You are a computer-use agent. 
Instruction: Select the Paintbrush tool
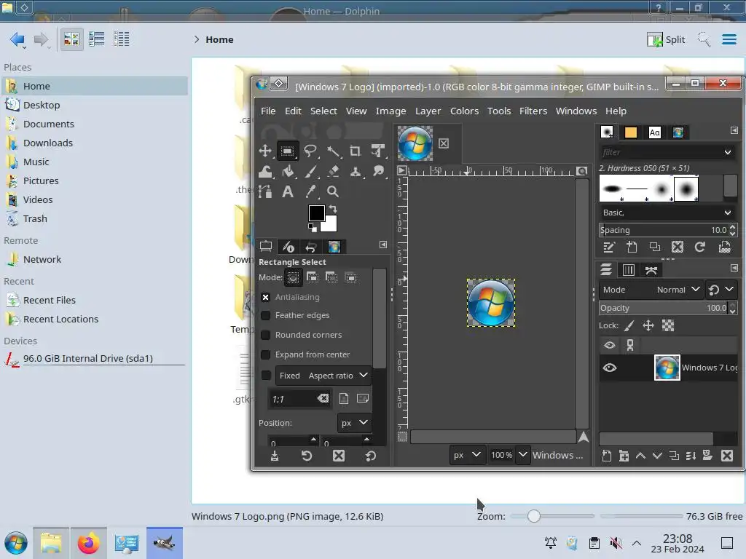tap(310, 172)
